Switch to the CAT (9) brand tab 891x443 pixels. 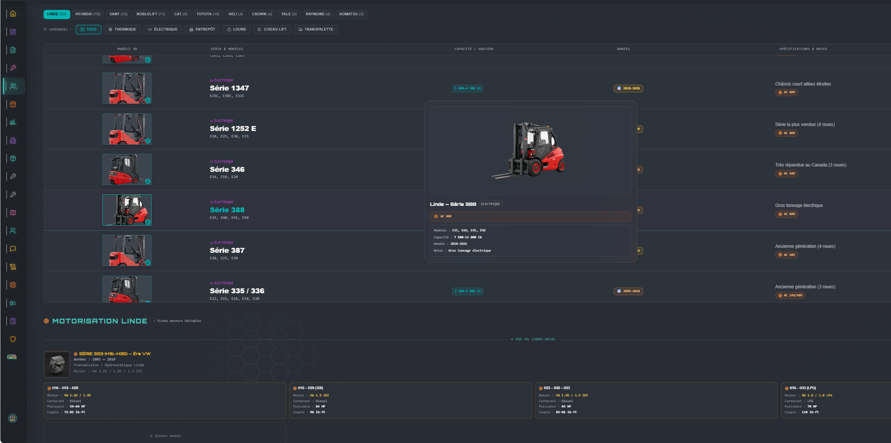[x=181, y=14]
